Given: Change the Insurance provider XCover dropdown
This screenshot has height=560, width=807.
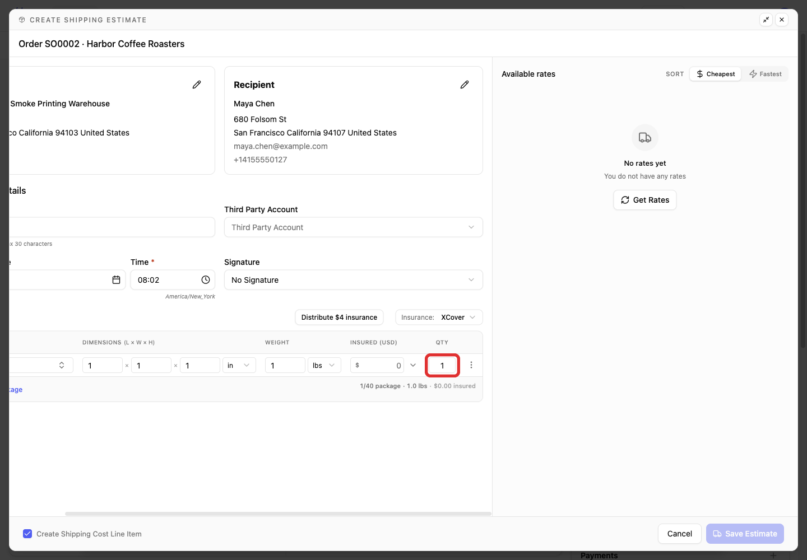Looking at the screenshot, I should click(439, 318).
